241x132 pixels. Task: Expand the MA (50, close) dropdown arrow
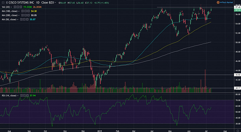coord(18,19)
